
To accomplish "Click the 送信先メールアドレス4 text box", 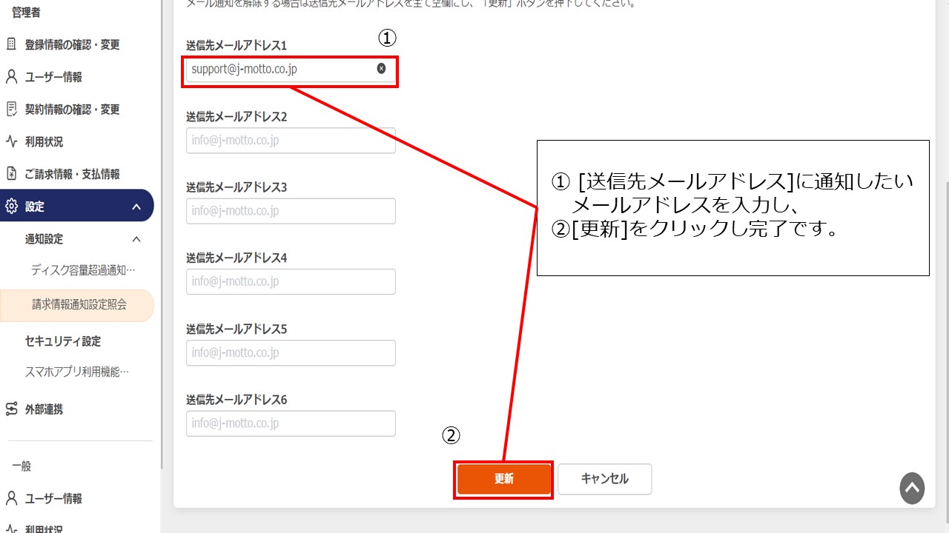I will click(x=291, y=281).
